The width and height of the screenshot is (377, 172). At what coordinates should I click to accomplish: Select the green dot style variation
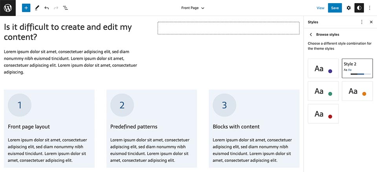click(323, 91)
